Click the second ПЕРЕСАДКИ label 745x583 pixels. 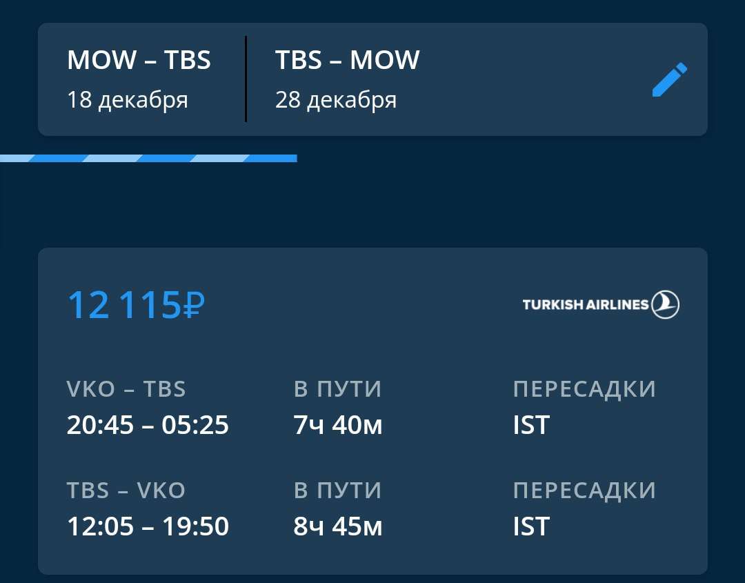[584, 491]
